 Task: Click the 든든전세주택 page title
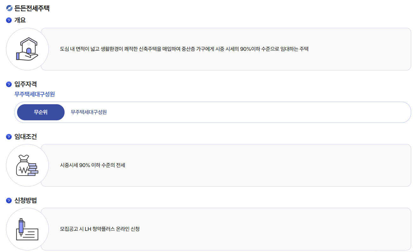pyautogui.click(x=32, y=8)
